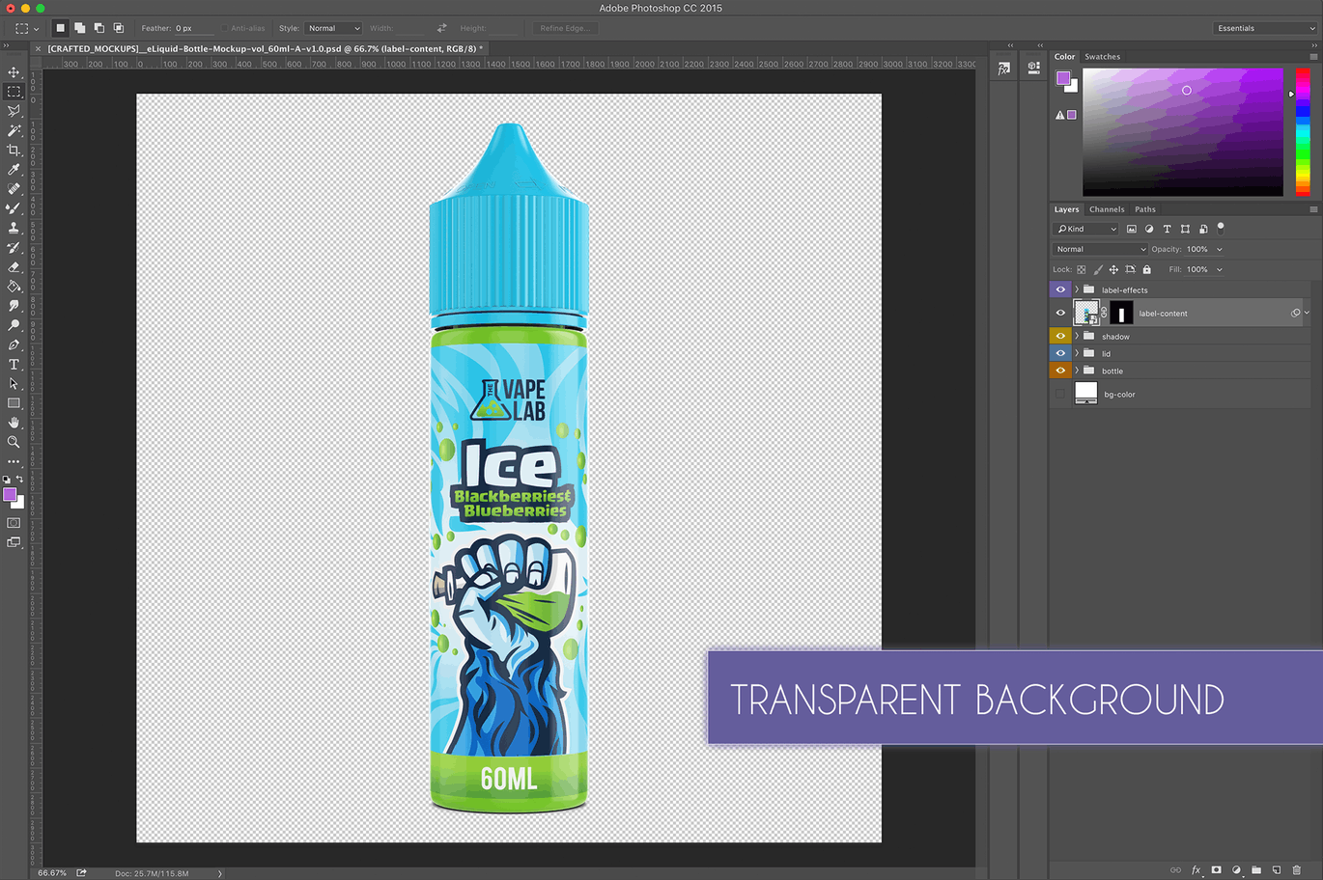Expand the bottle layer group
The height and width of the screenshot is (880, 1323).
[x=1075, y=370]
